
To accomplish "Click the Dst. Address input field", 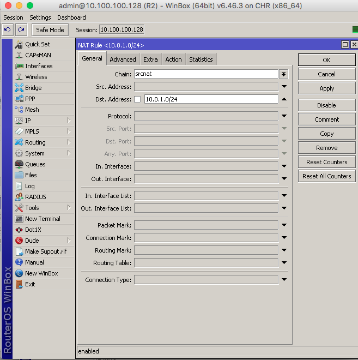I will 211,99.
